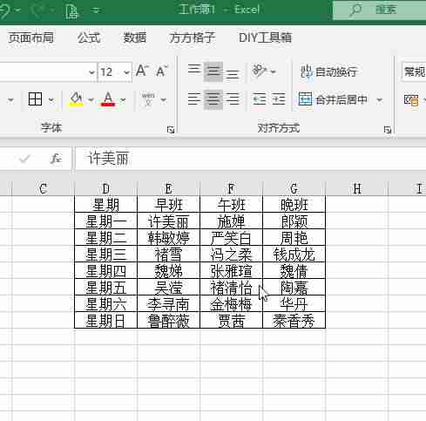
Task: Open the 常规 number format box
Action: [414, 71]
